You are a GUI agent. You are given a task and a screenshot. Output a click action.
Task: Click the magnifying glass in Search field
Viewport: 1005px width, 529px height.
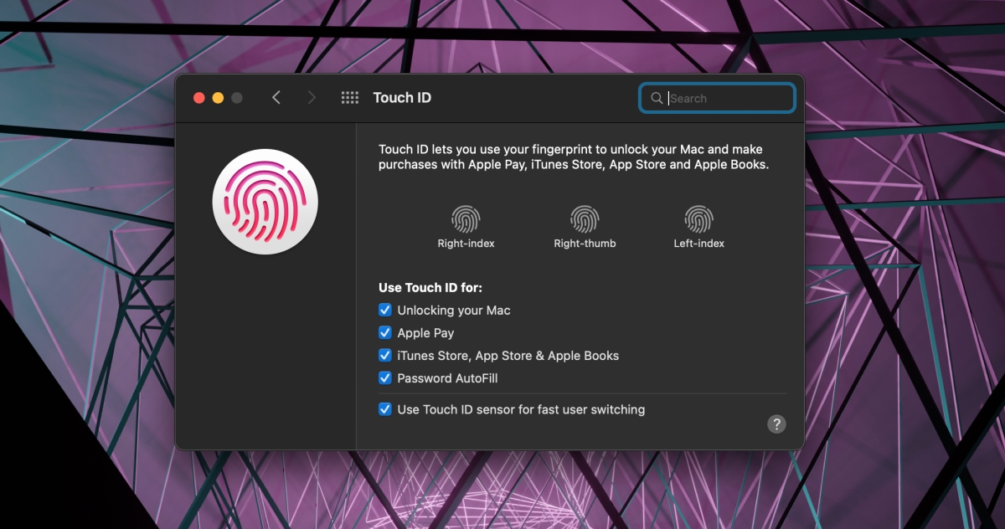pyautogui.click(x=657, y=98)
